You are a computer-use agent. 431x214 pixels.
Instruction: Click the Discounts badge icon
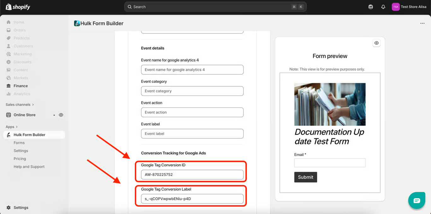tap(9, 62)
